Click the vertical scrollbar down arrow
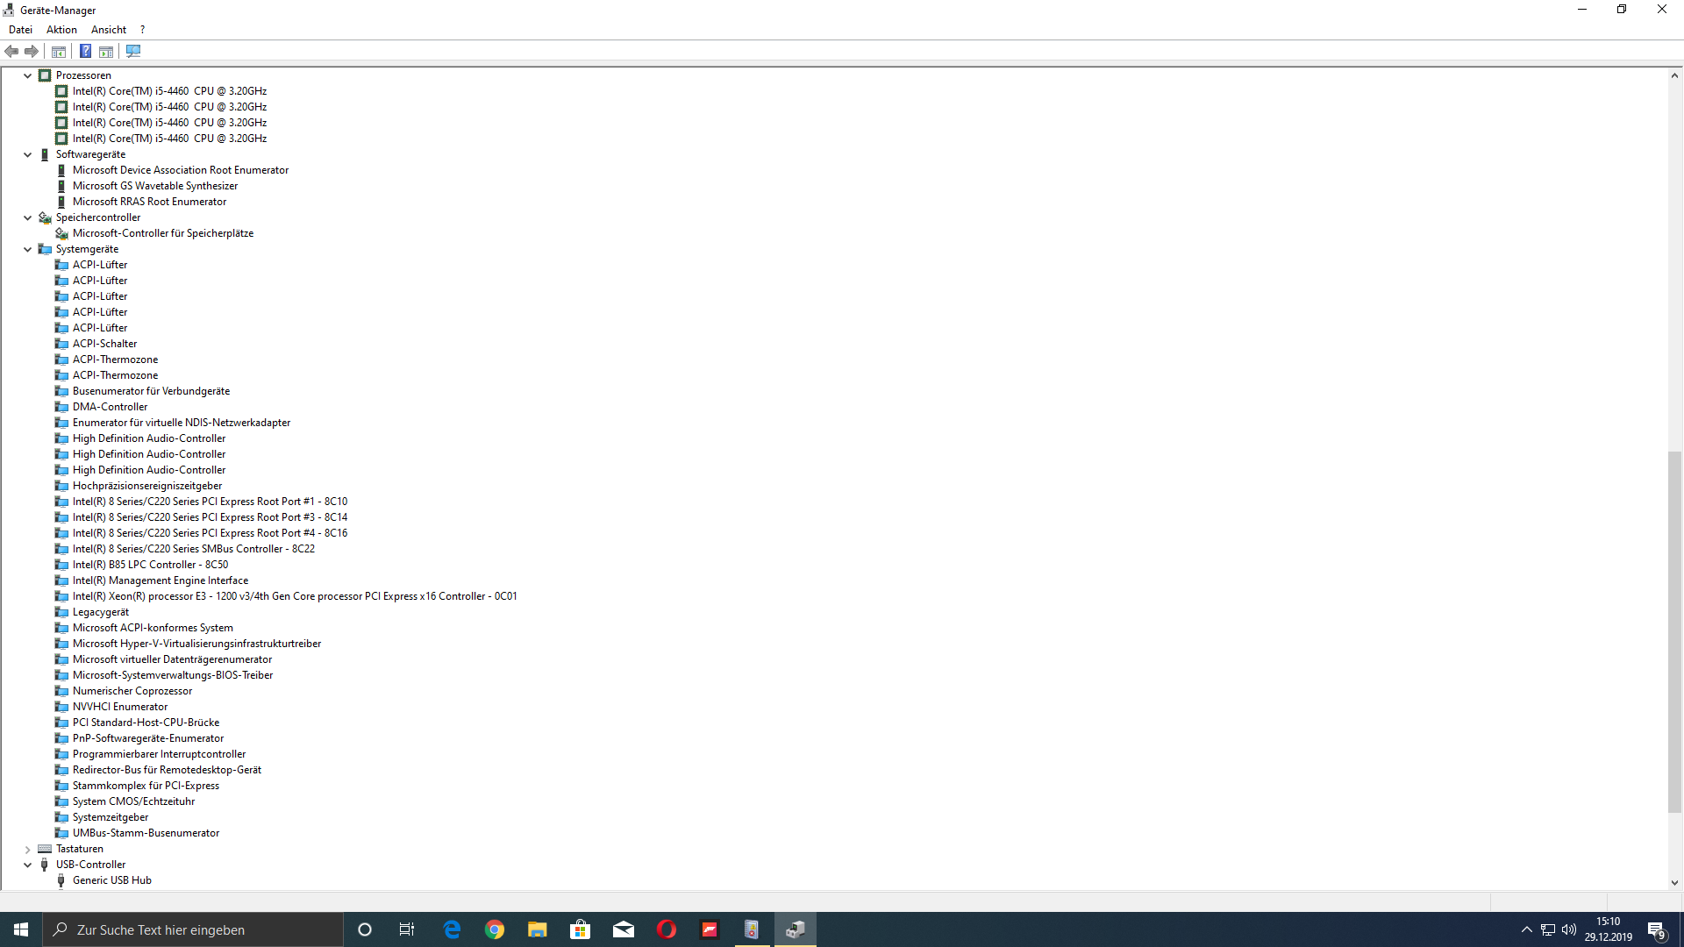Screen dimensions: 1684x947 [1674, 883]
